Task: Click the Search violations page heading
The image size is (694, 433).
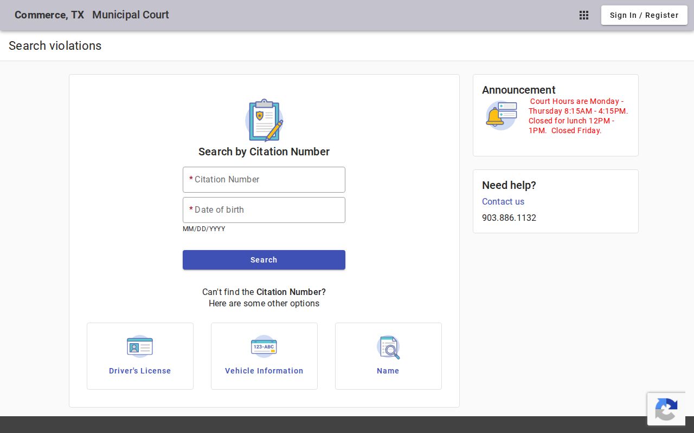Action: (55, 46)
